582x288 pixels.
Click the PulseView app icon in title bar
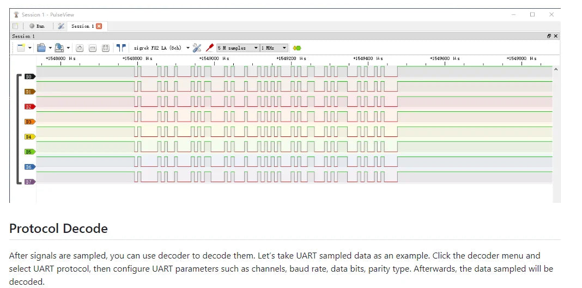click(16, 15)
